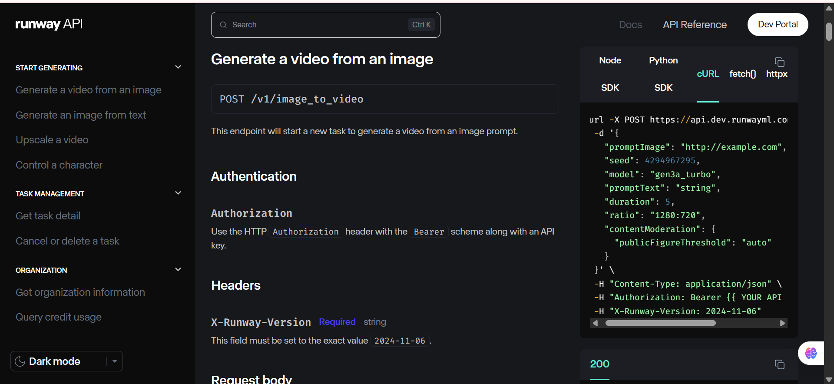
Task: Click the seed value 4294967295
Action: (x=670, y=161)
